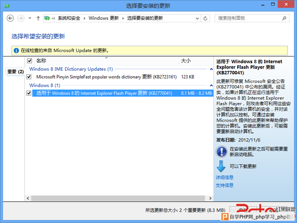Collapse the Windows 8 (1) group arrow

[211, 86]
